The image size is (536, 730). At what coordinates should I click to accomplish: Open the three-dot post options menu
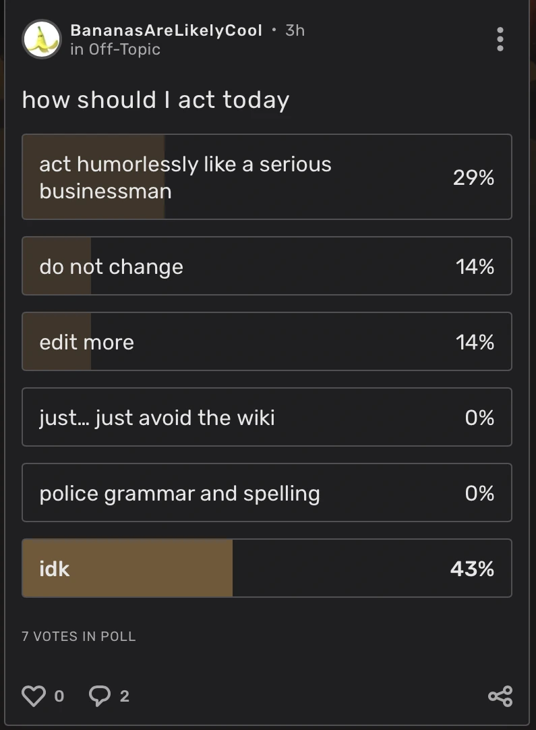(500, 39)
